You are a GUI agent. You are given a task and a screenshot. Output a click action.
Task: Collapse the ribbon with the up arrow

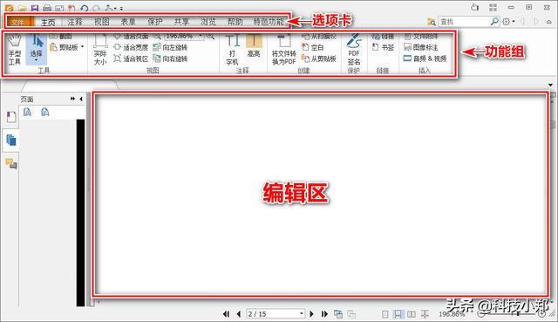pyautogui.click(x=549, y=22)
